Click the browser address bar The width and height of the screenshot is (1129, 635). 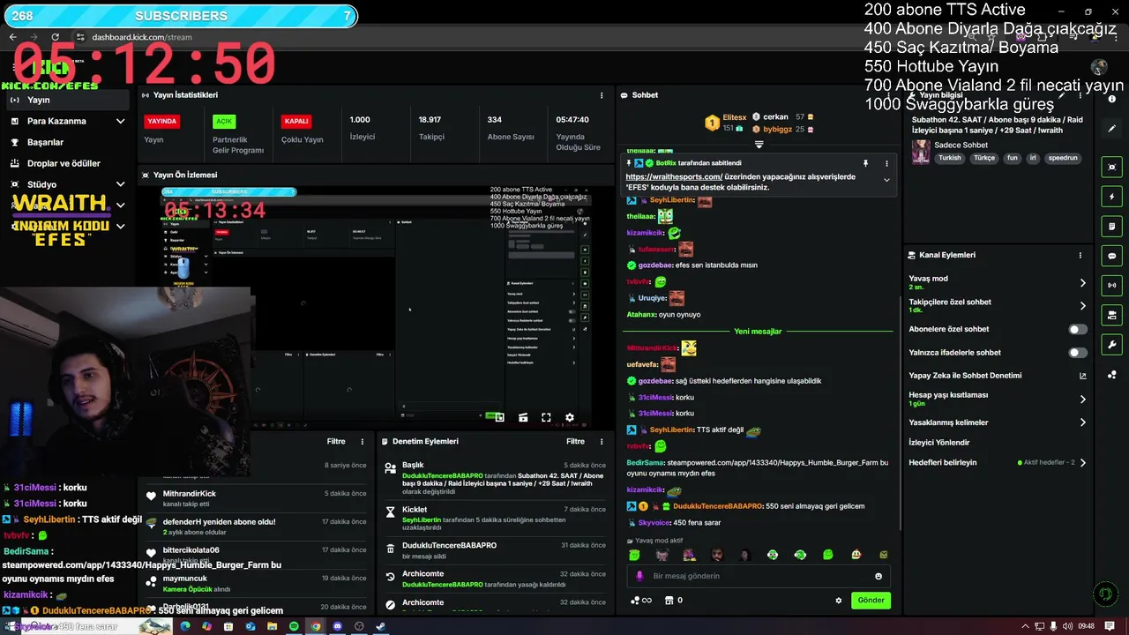142,37
